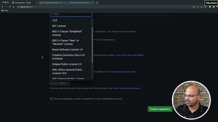Toggle the License: None dropdown button
This screenshot has height=122, width=218.
pos(60,83)
